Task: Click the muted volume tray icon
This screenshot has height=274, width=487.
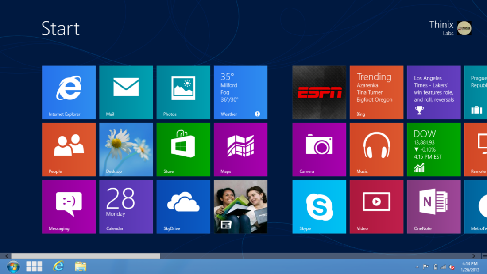Action: coord(452,267)
